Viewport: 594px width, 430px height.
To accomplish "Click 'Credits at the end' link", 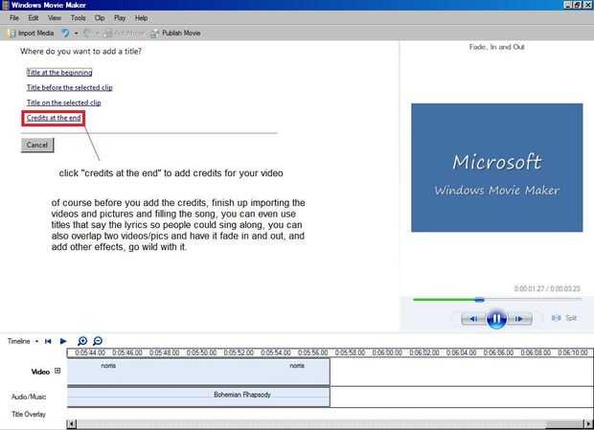I will pos(54,118).
